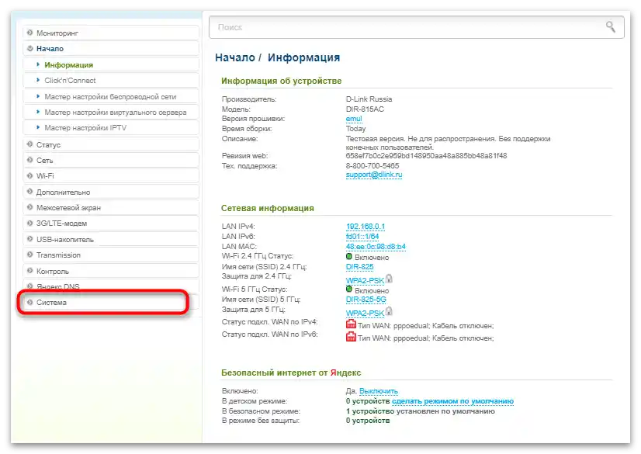Open Мастер настройки IPTV

tap(111, 128)
